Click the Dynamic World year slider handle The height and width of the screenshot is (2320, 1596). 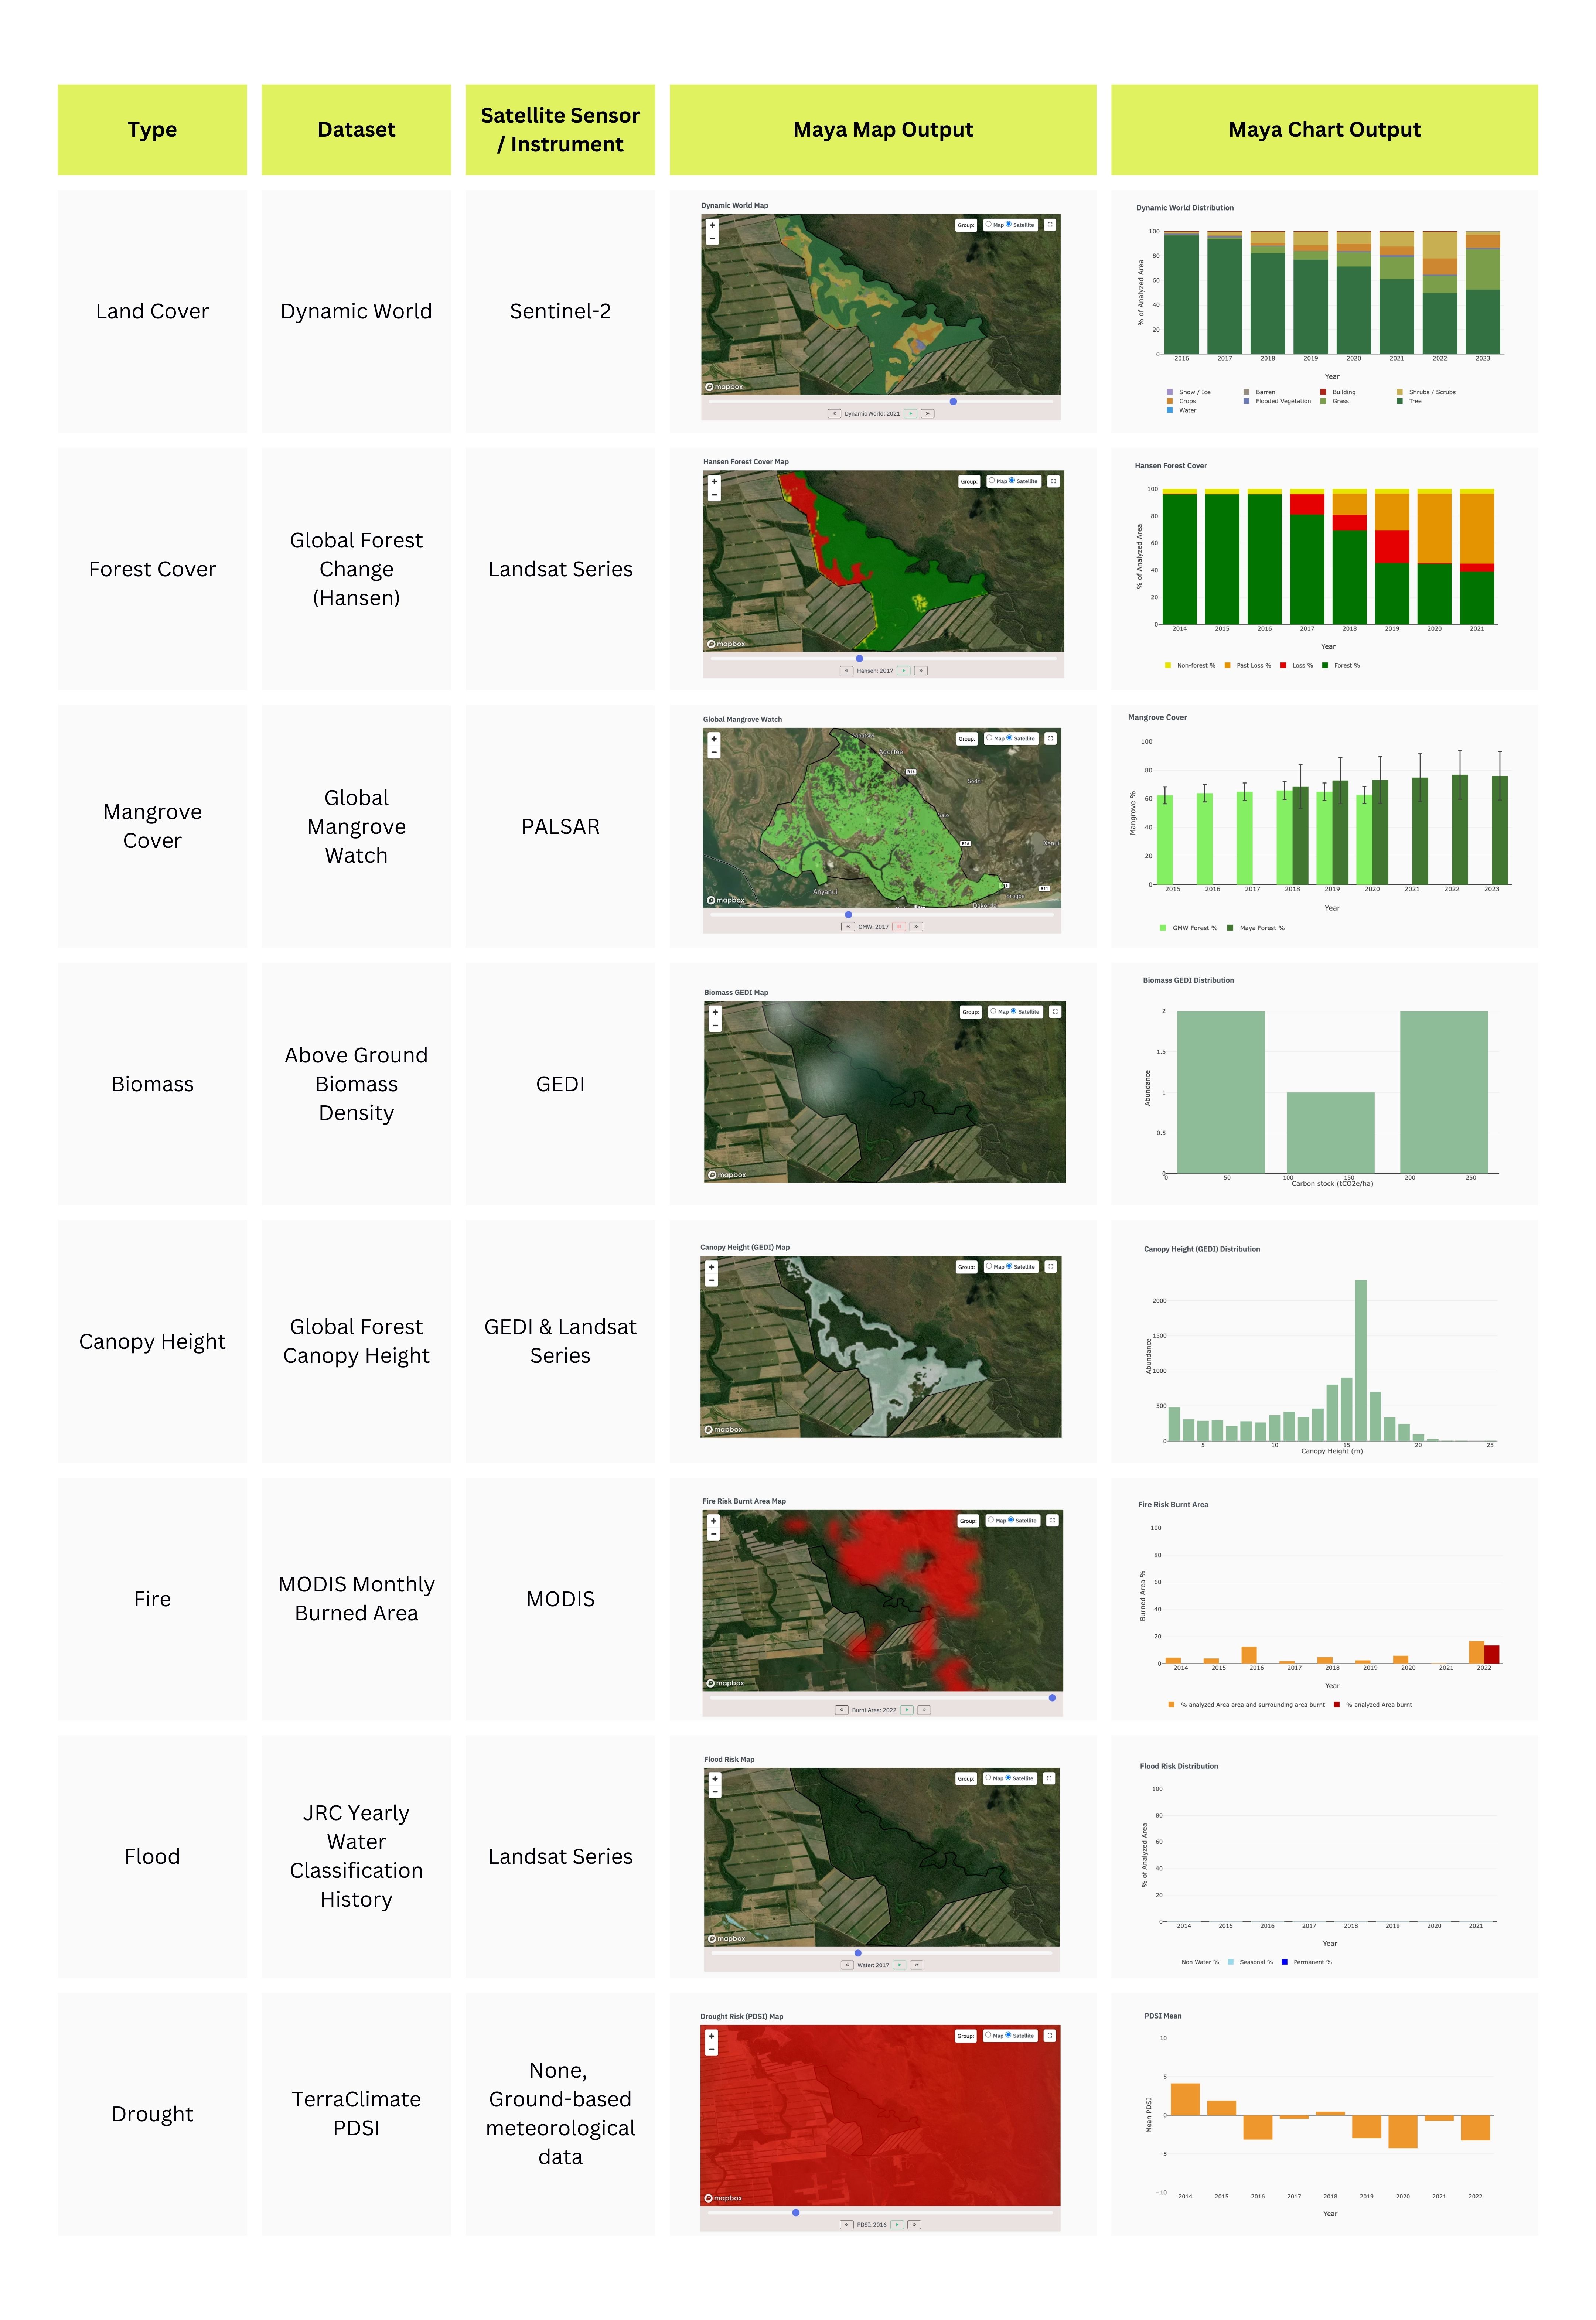point(953,402)
